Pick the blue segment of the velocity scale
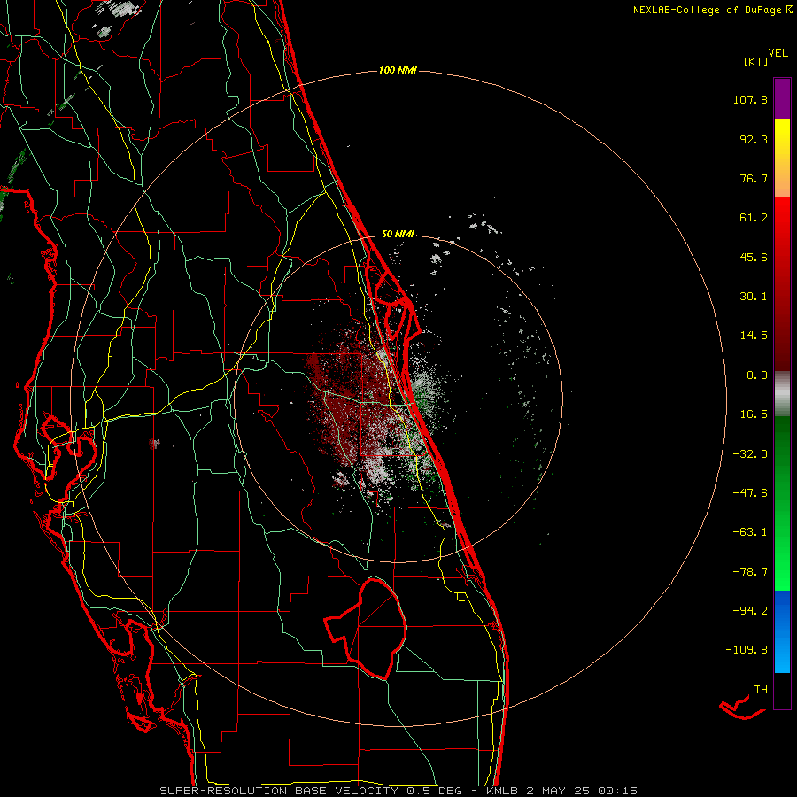The height and width of the screenshot is (797, 797). tap(782, 631)
